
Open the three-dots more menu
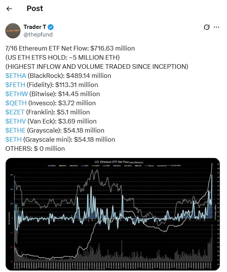coord(216,27)
